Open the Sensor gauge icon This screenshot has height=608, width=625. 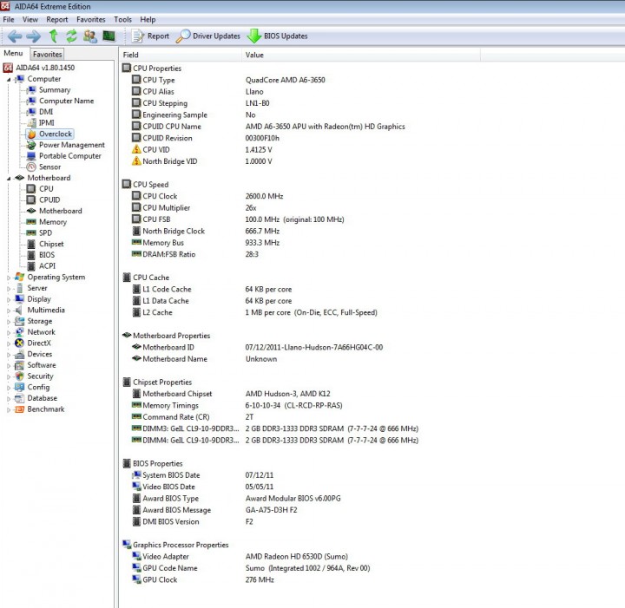pos(31,167)
